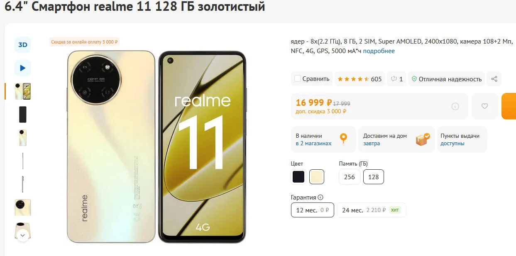Image resolution: width=516 pixels, height=256 pixels.
Task: Click the map pin icon for store availability
Action: pos(343,139)
